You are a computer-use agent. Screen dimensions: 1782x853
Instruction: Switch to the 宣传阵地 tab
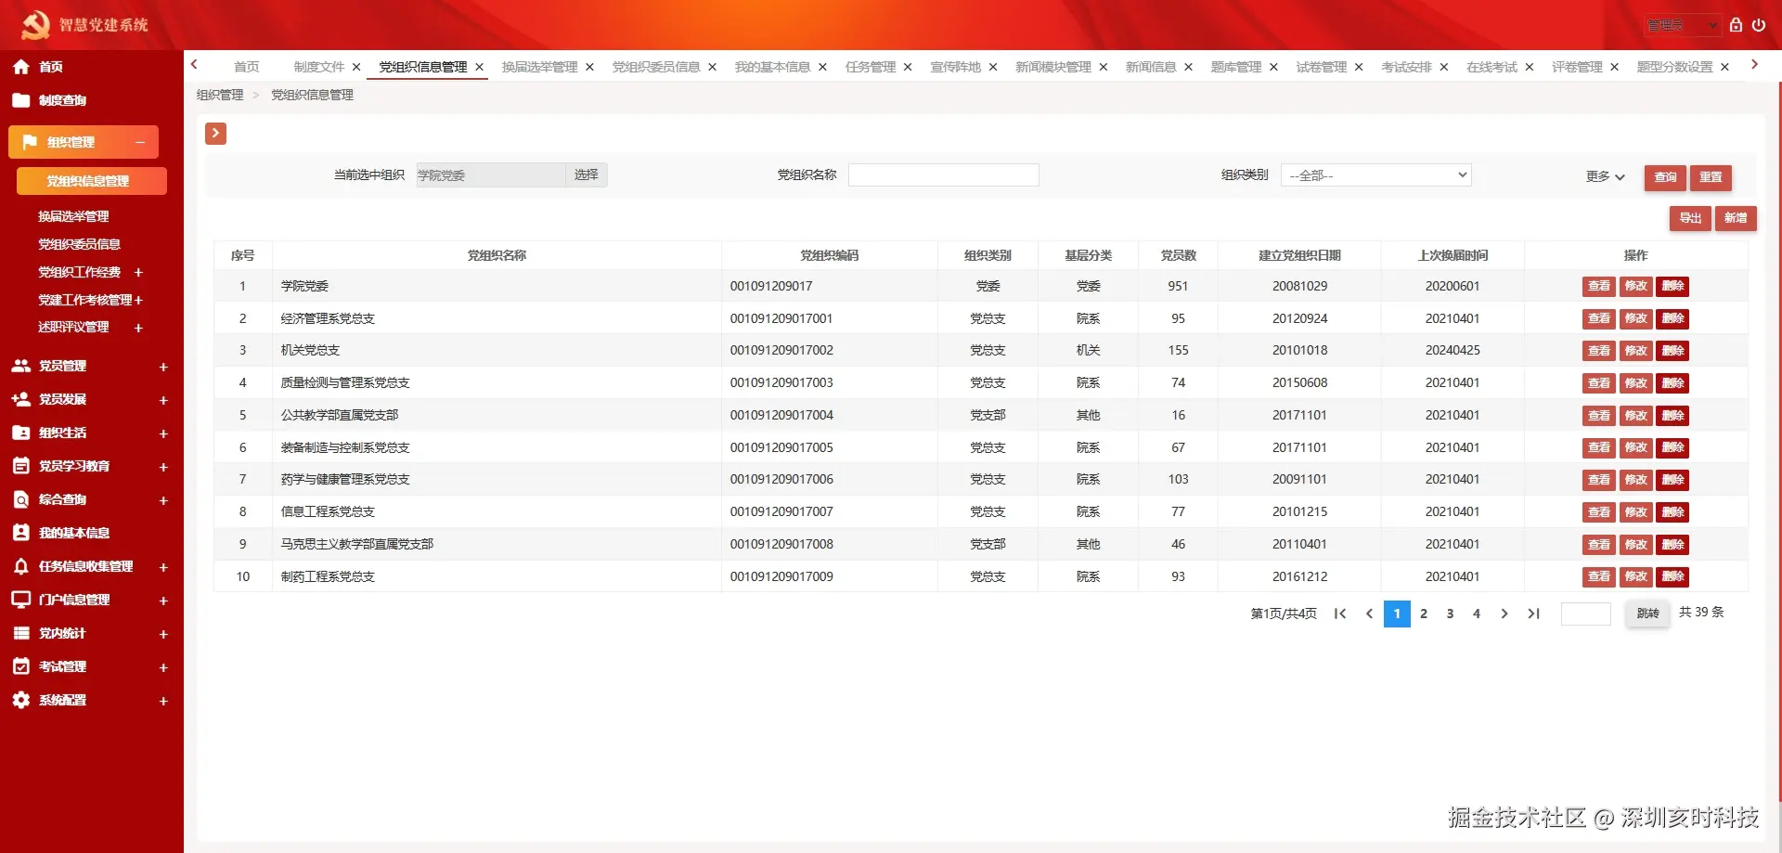pos(955,67)
